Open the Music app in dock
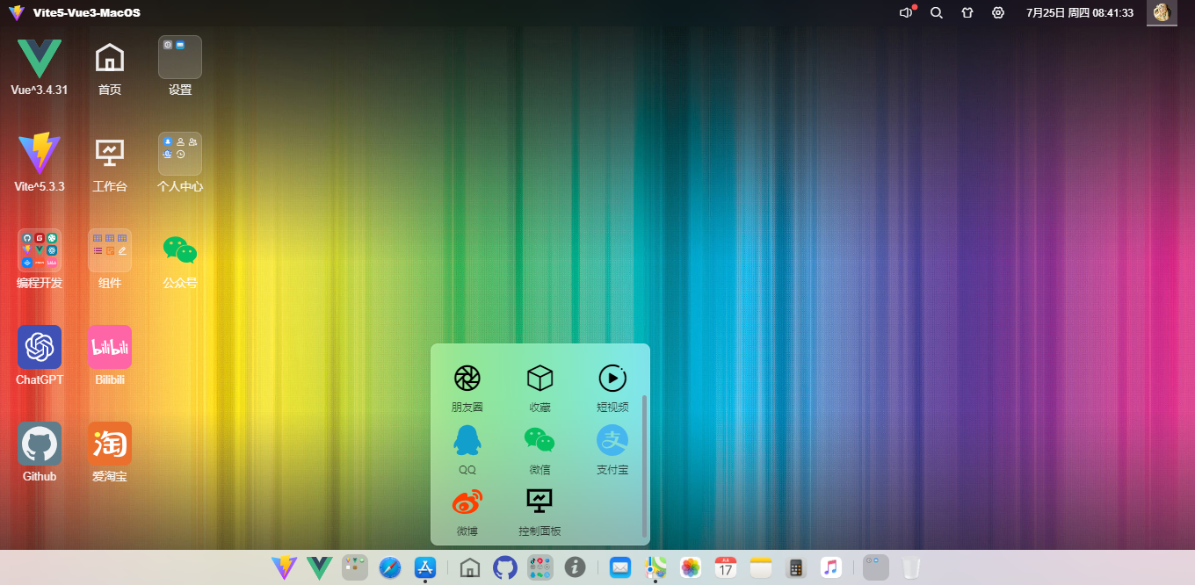 tap(831, 567)
